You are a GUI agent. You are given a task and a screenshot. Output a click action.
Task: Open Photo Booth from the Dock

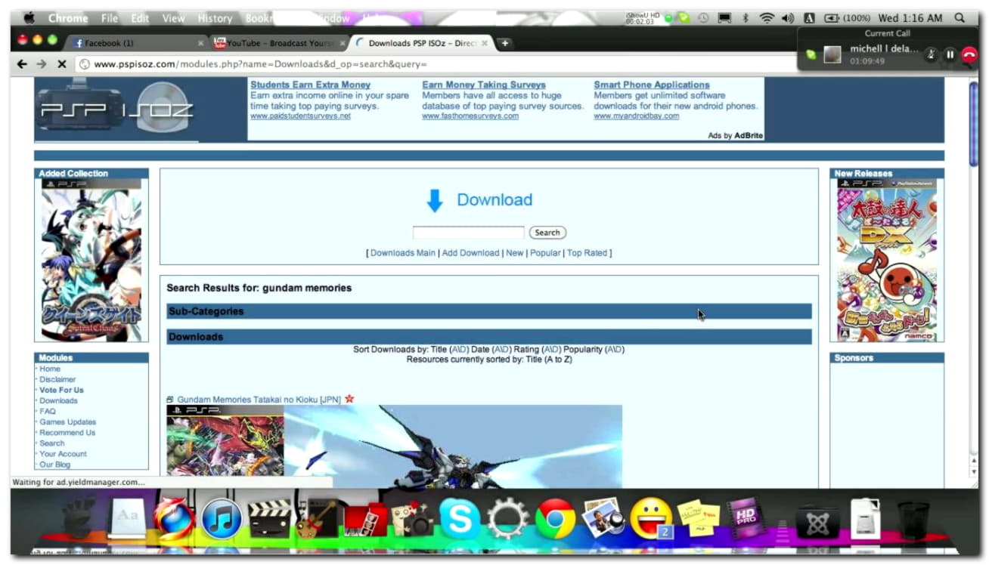365,520
